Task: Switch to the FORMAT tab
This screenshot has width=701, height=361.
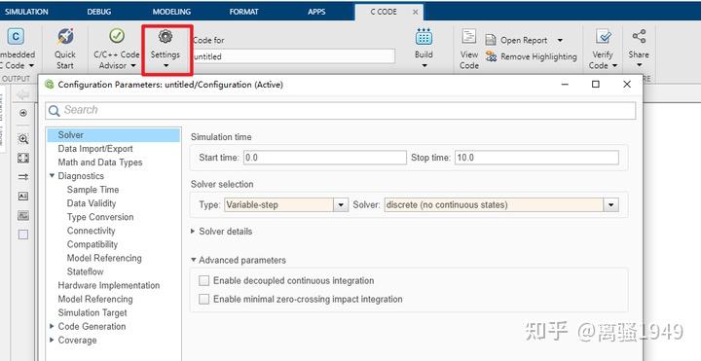Action: 243,12
